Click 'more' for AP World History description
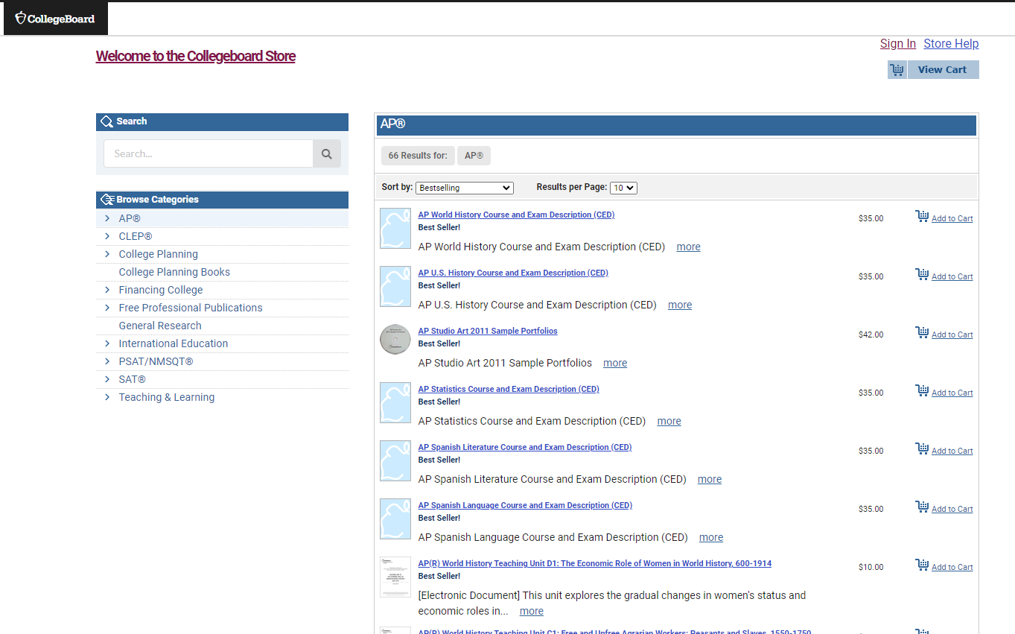The width and height of the screenshot is (1015, 634). tap(688, 247)
